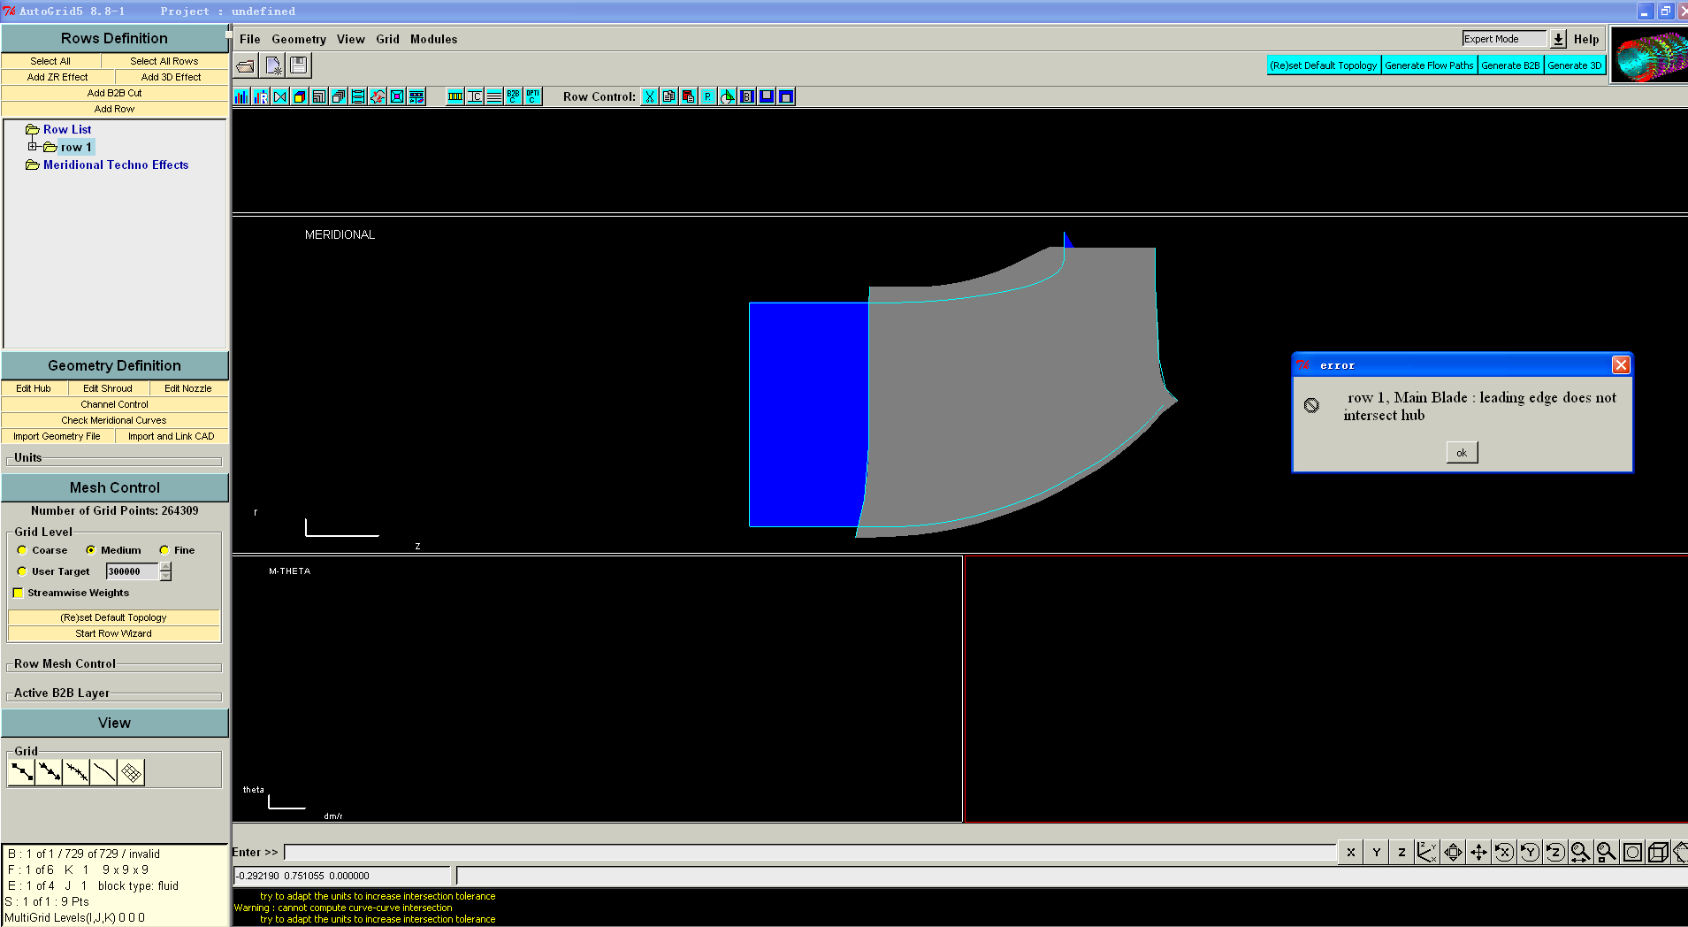Click the wireframe cube view icon
The width and height of the screenshot is (1688, 927).
click(1658, 853)
